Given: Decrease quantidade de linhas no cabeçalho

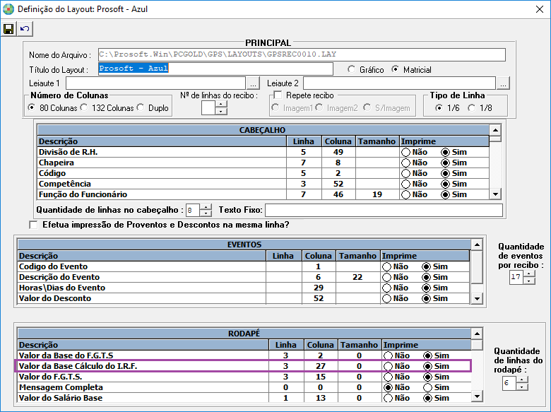Looking at the screenshot, I should pos(206,213).
